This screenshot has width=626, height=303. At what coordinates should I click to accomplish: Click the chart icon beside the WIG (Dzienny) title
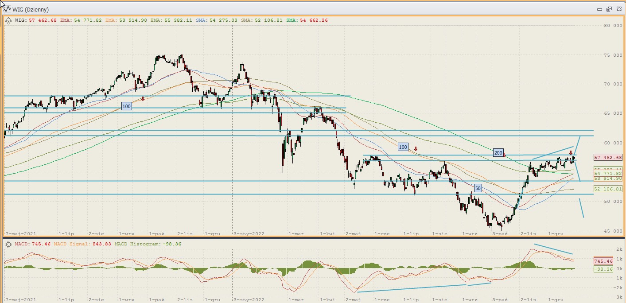7,9
